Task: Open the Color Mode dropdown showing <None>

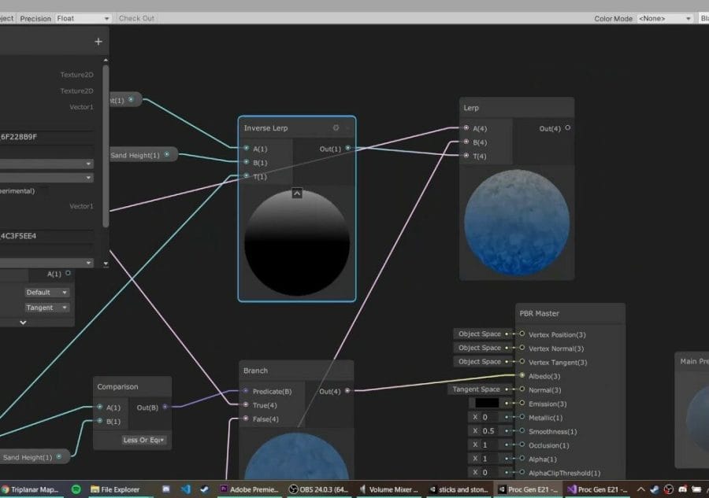Action: (x=666, y=18)
